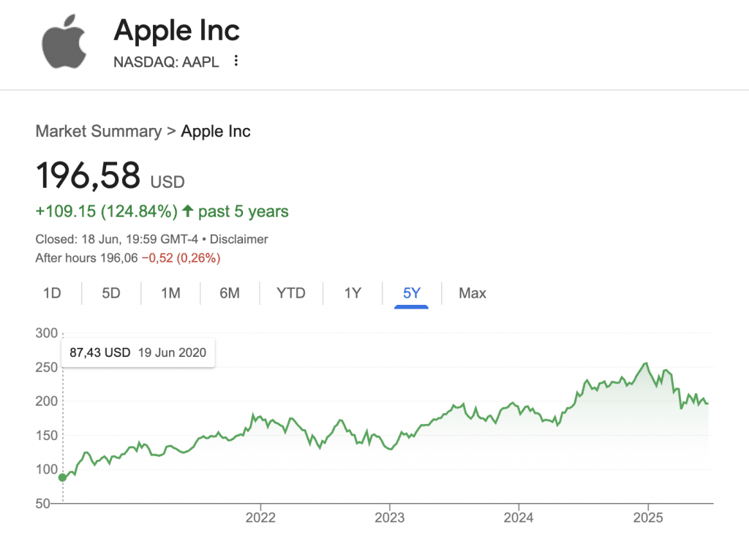
Task: Click the green data point on chart
Action: (x=63, y=477)
